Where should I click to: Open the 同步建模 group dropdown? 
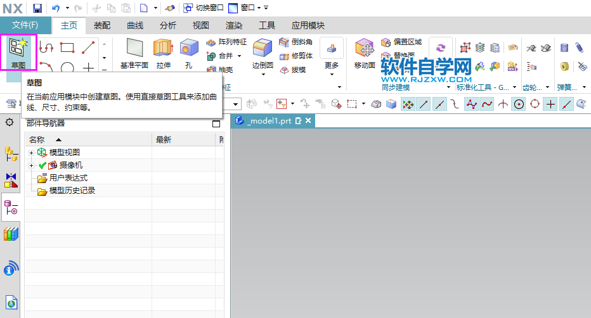click(448, 87)
